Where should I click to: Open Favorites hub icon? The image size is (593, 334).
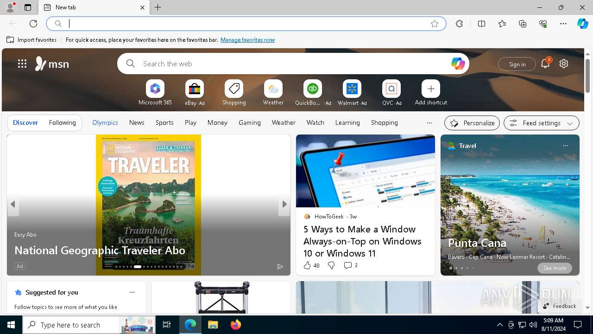(502, 24)
